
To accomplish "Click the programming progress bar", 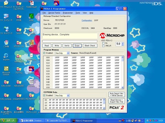I will [70, 41].
